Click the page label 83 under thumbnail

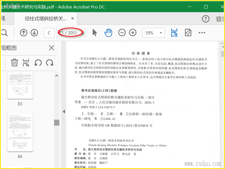[20, 104]
